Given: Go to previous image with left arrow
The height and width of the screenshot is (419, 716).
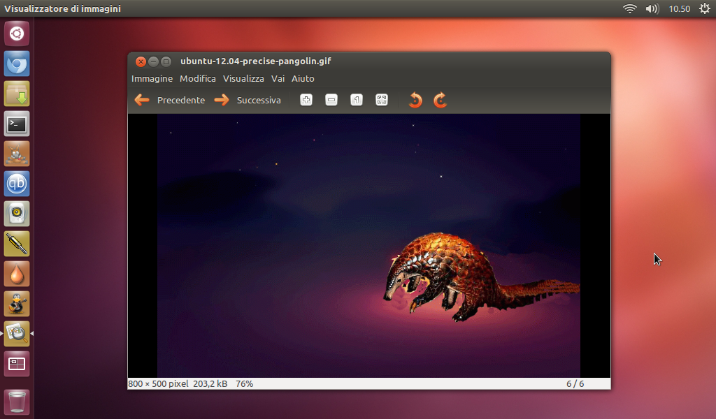Looking at the screenshot, I should click(142, 100).
